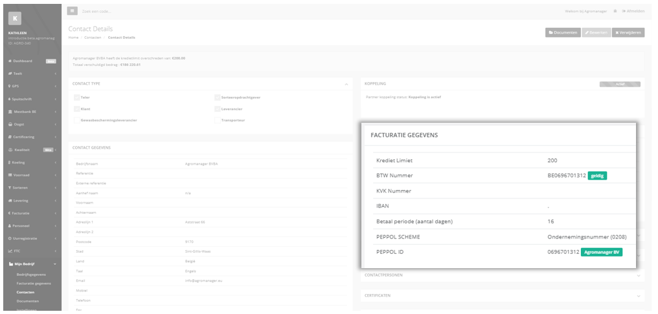Viewport: 658px width, 314px height.
Task: Click the Beta badge next to Dashboard
Action: [51, 61]
